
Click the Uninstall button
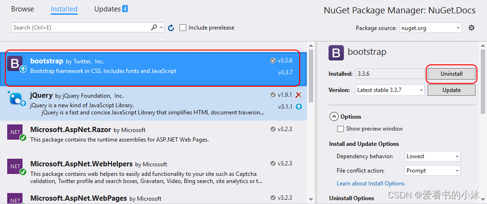(451, 74)
